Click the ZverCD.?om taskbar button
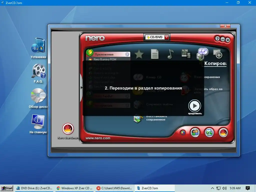Image resolution: width=256 pixels, height=192 pixels. (x=154, y=188)
